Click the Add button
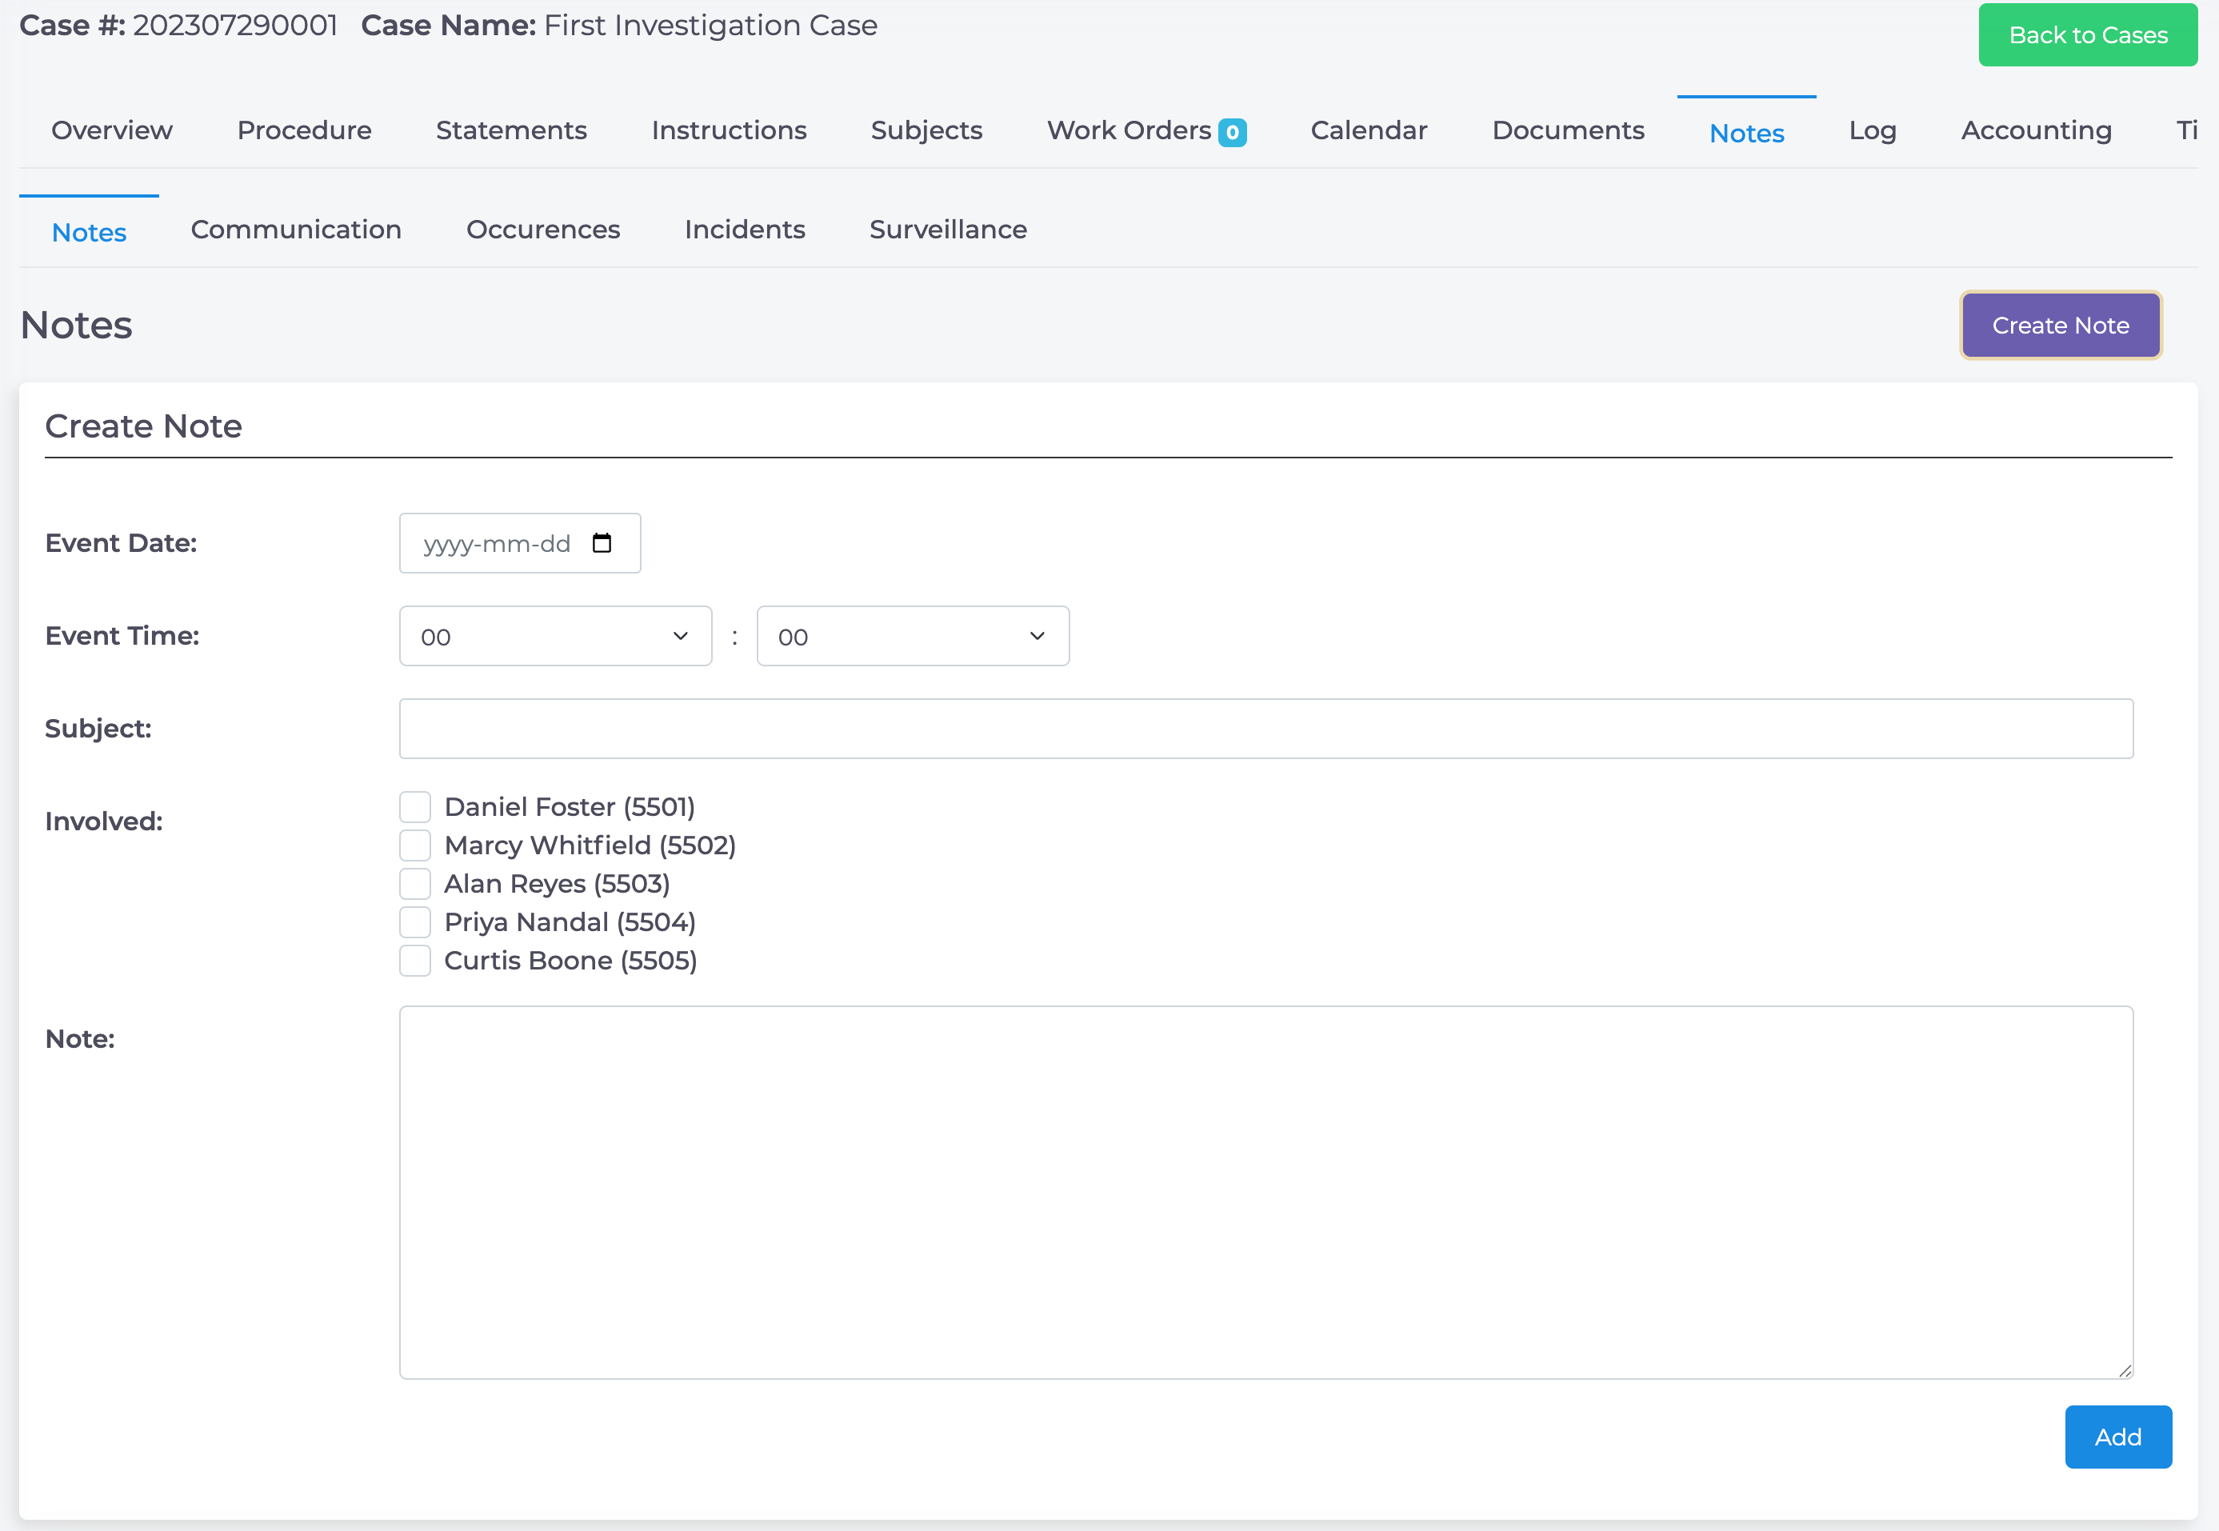Screen dimensions: 2219x1531 [x=2118, y=1437]
